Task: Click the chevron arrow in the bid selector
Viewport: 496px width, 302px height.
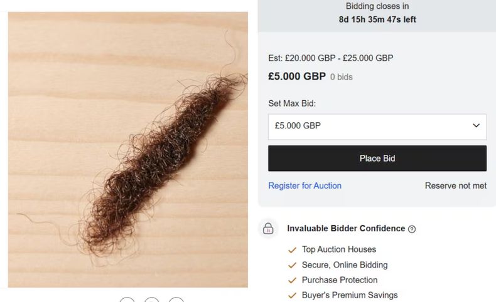Action: 476,126
